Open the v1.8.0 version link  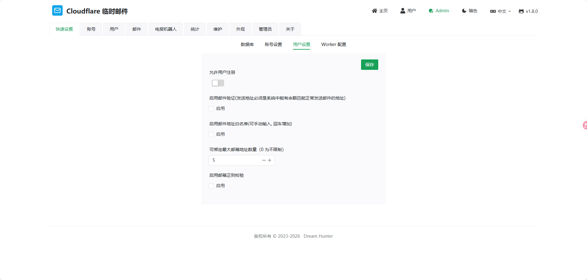click(x=528, y=11)
